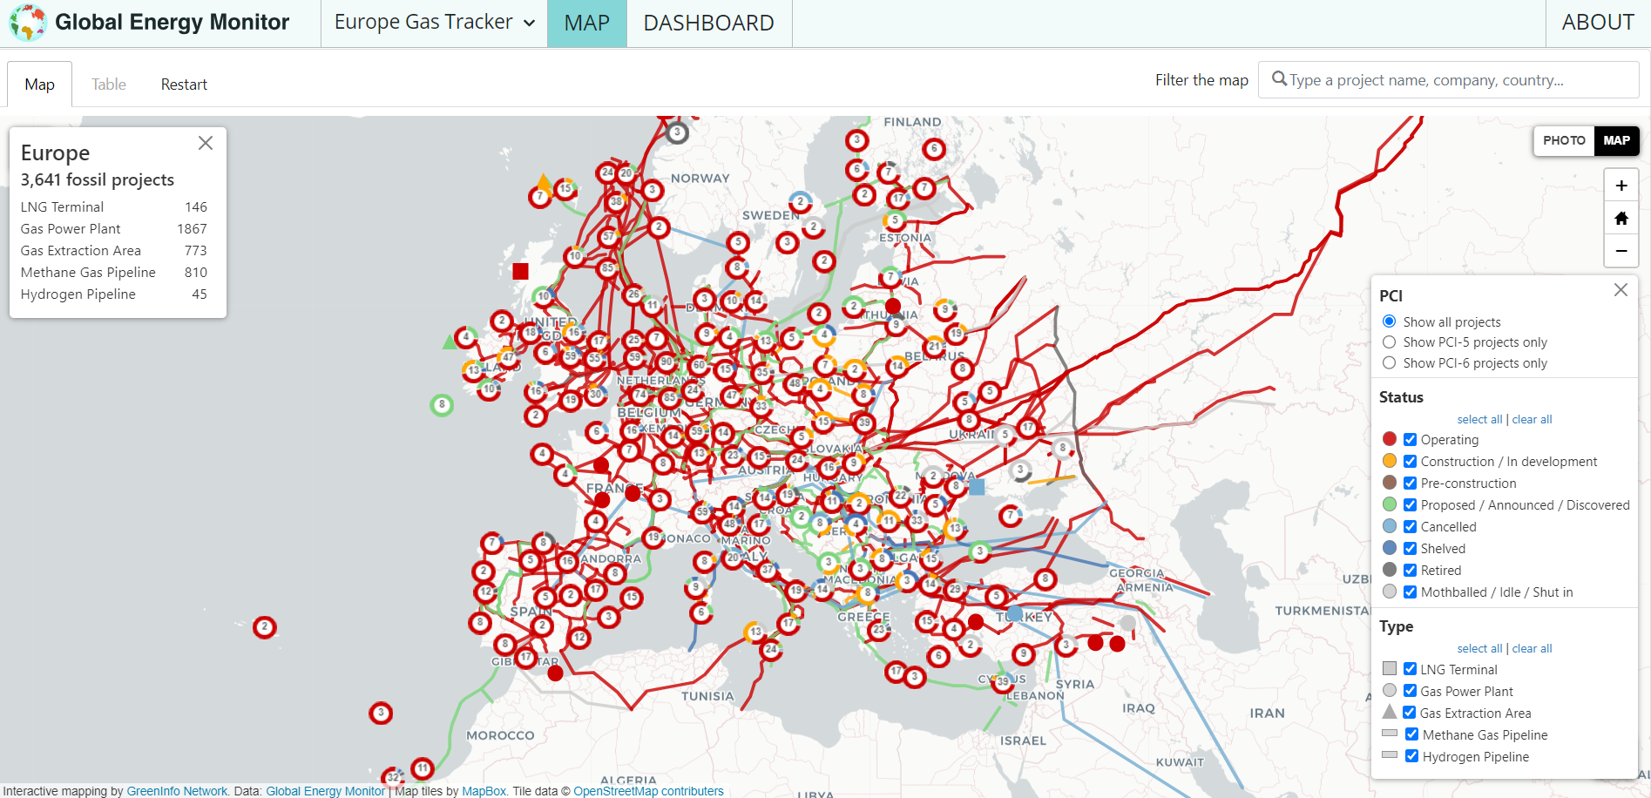The height and width of the screenshot is (798, 1651).
Task: Click the map zoom in plus button
Action: tap(1621, 186)
